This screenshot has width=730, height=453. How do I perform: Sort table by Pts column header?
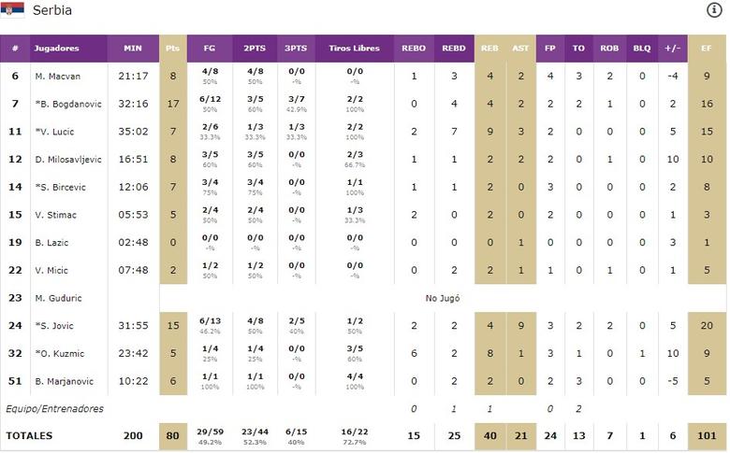172,48
